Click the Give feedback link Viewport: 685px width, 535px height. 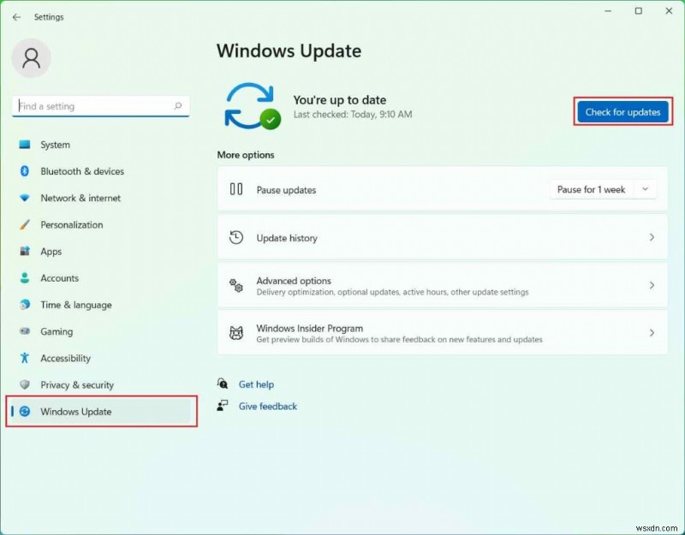[x=267, y=406]
